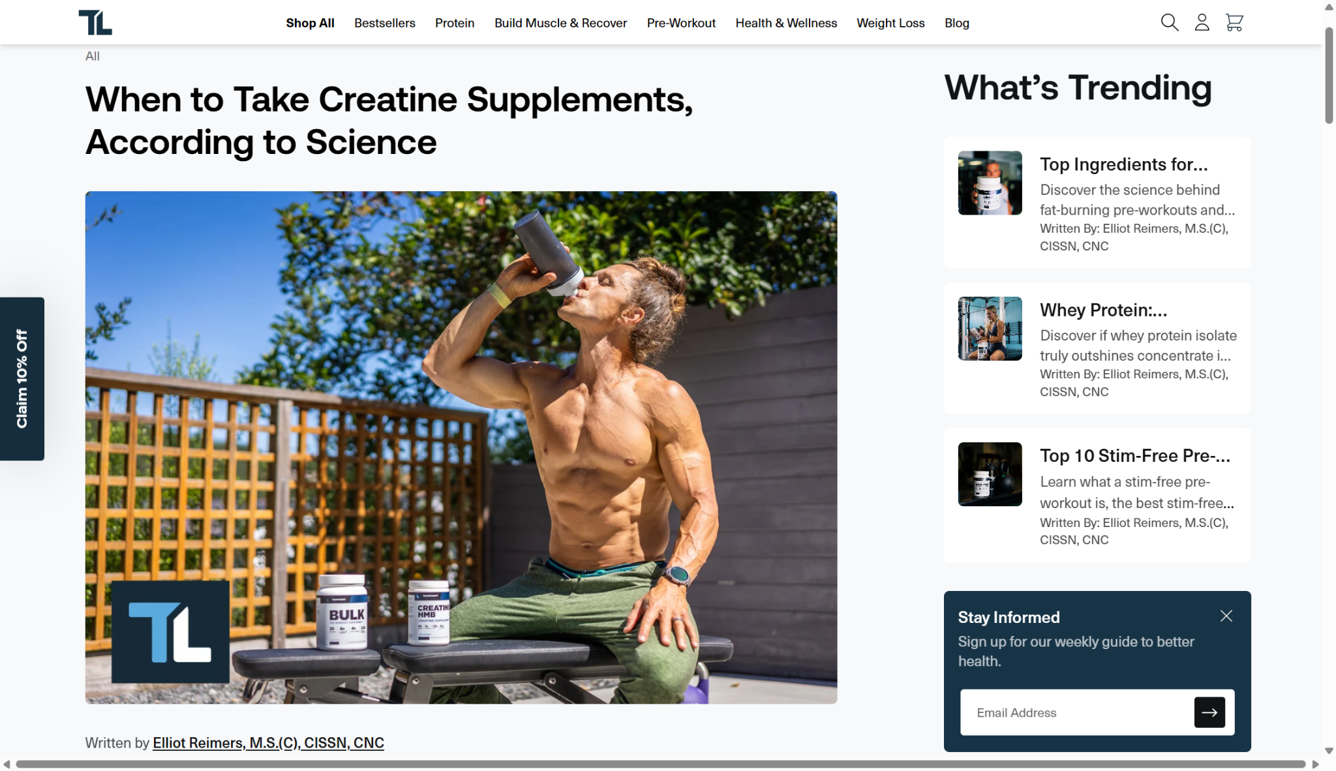Image resolution: width=1336 pixels, height=771 pixels.
Task: Go to Build Muscle & Recover
Action: (560, 23)
